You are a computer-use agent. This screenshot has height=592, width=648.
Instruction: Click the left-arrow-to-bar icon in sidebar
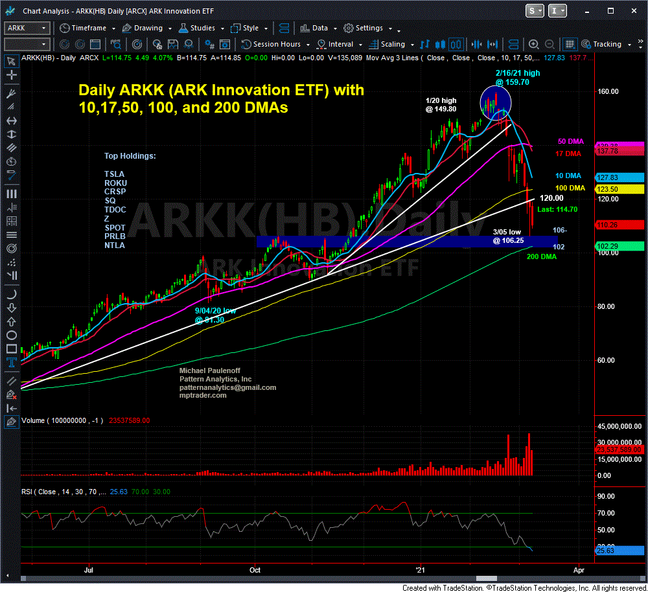pyautogui.click(x=11, y=409)
